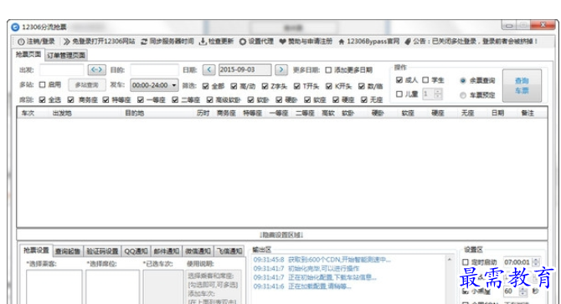Go to previous date arrow

pyautogui.click(x=209, y=69)
